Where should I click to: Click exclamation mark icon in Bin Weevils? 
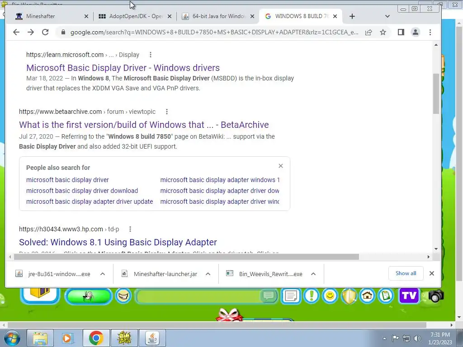coord(312,295)
